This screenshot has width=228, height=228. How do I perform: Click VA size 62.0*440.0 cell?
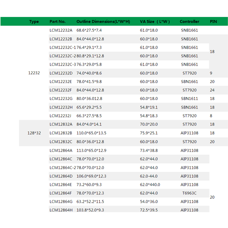(x=150, y=185)
